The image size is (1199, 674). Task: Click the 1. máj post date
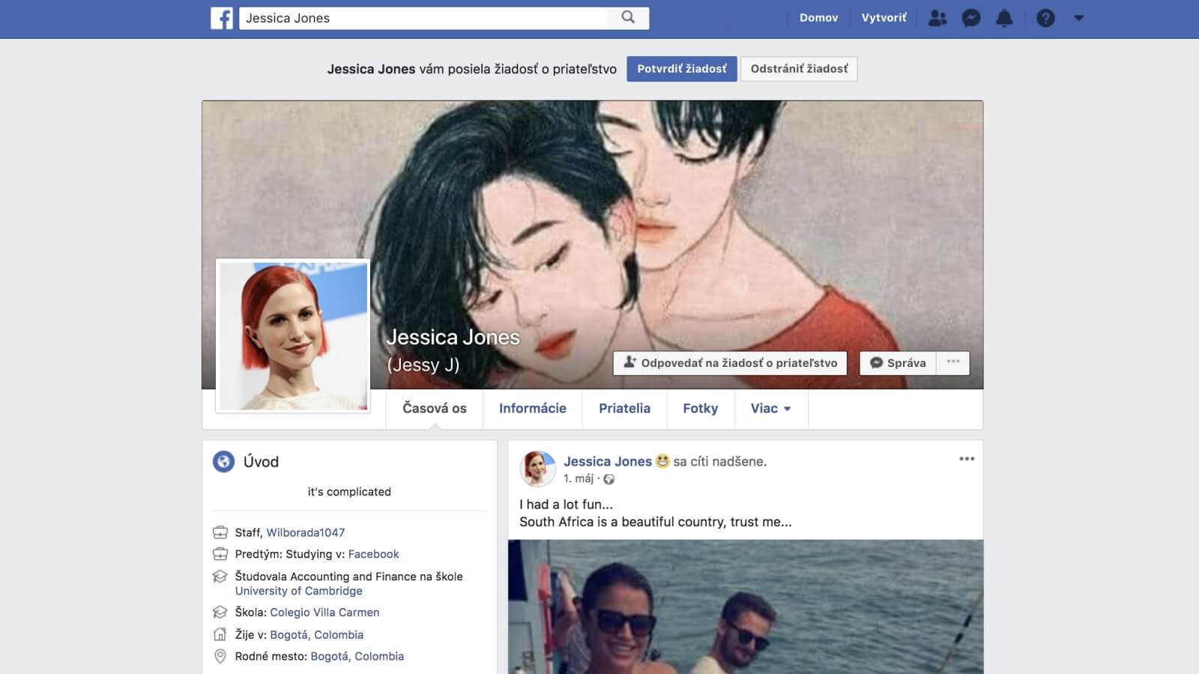579,479
